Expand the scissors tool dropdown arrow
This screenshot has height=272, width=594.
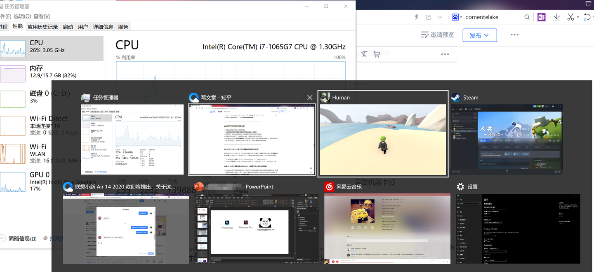coord(578,17)
